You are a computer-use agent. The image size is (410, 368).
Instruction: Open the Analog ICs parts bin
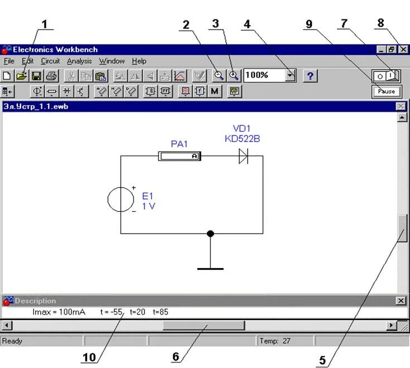click(x=101, y=91)
